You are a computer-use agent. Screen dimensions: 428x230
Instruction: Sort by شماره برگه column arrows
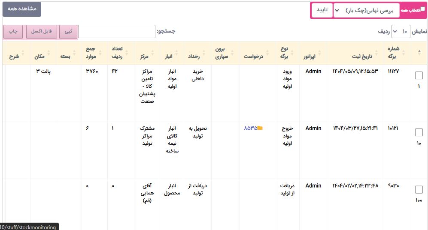coord(394,53)
